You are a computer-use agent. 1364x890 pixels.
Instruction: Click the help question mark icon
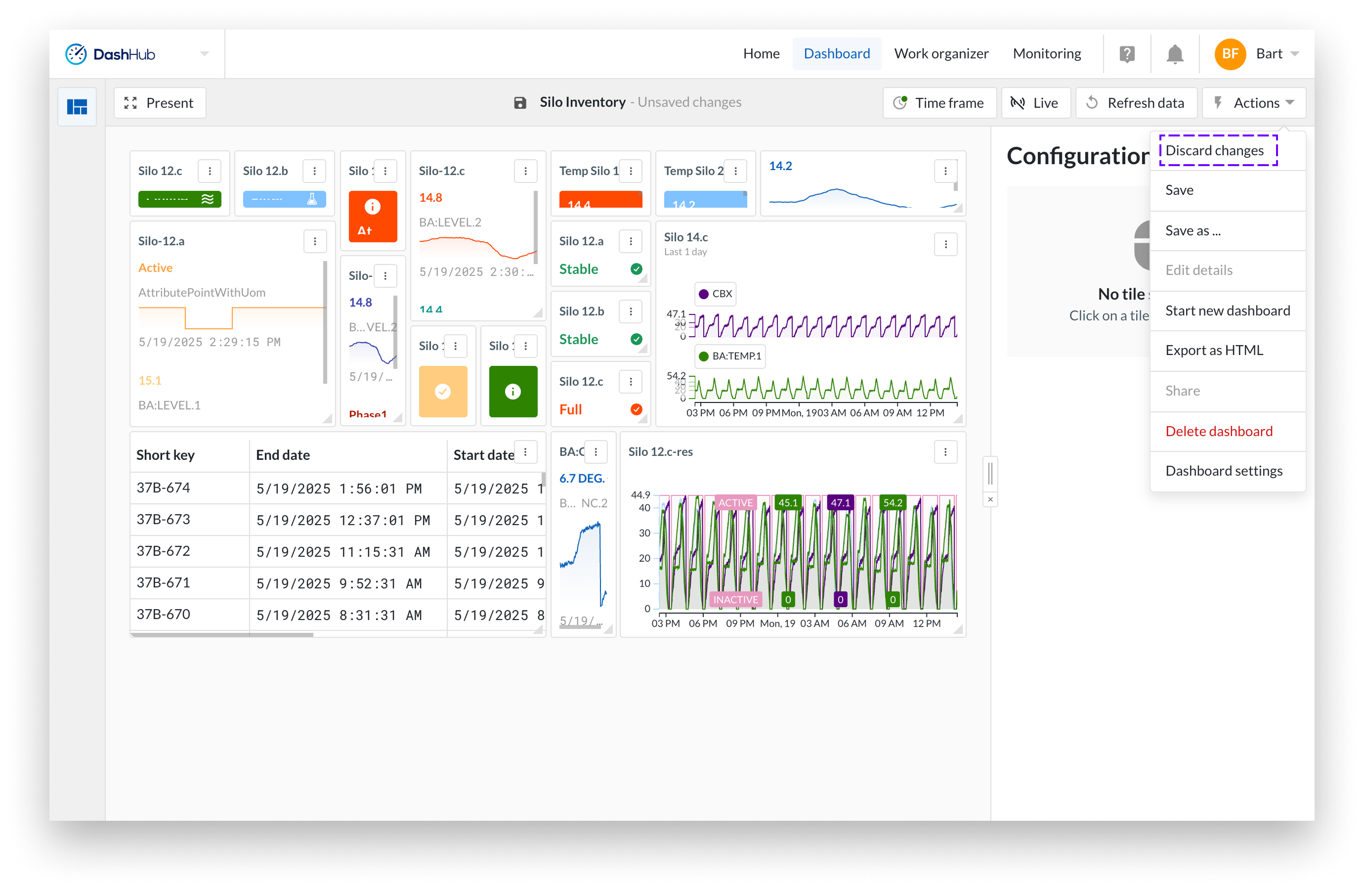click(1126, 54)
